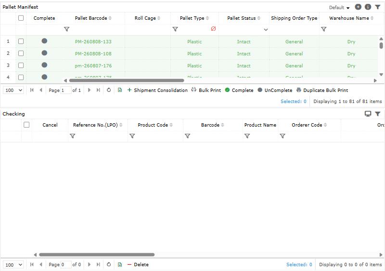This screenshot has width=385, height=271.
Task: Click the UnComplete button
Action: point(275,90)
